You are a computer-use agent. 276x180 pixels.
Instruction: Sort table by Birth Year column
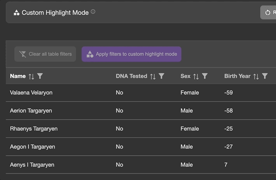click(x=256, y=76)
